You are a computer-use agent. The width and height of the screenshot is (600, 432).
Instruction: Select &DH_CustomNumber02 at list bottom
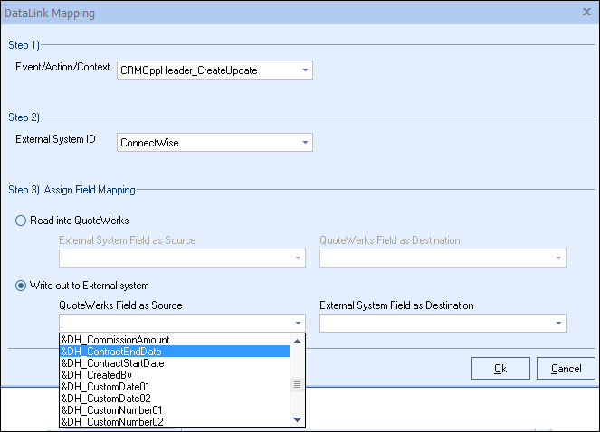point(113,422)
